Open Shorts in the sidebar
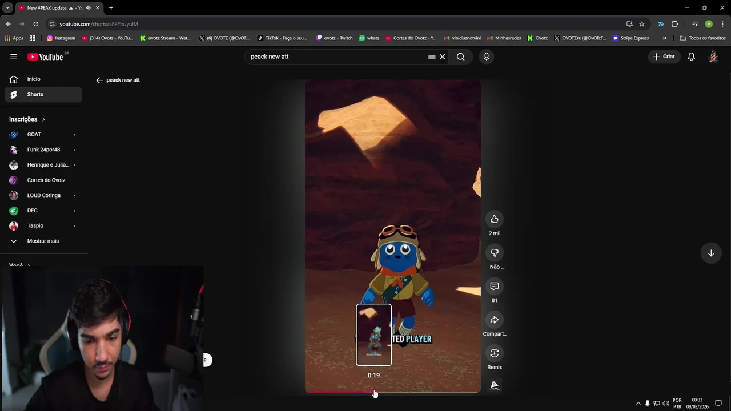 click(x=43, y=94)
